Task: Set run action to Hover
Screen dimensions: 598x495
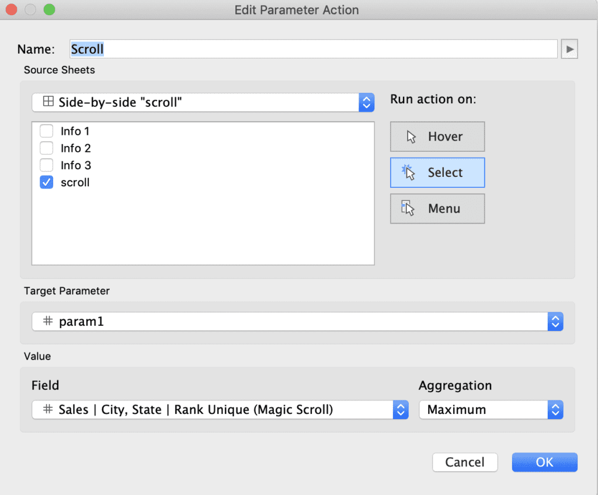Action: point(437,136)
